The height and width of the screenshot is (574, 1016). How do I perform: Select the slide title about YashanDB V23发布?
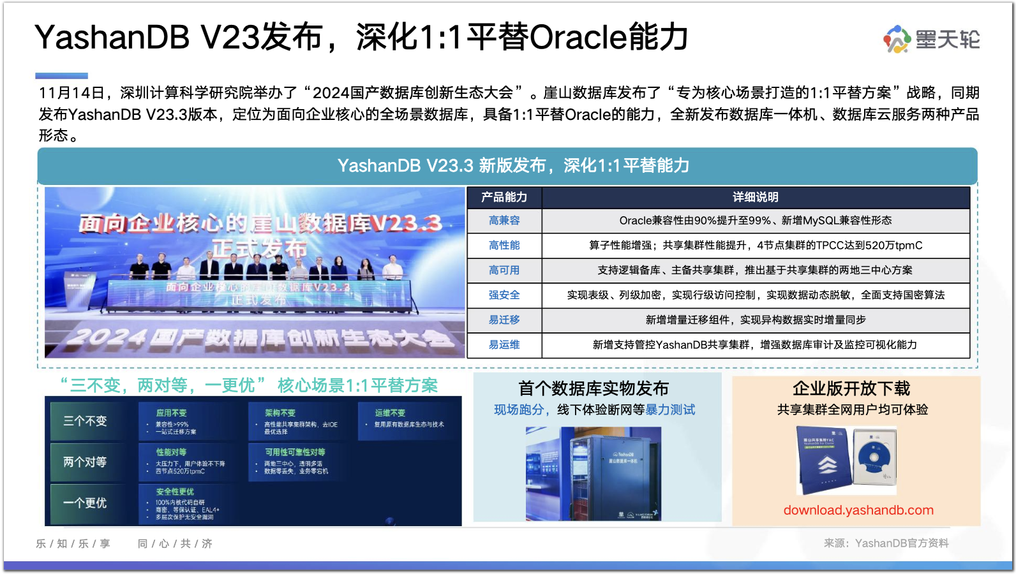pos(361,37)
